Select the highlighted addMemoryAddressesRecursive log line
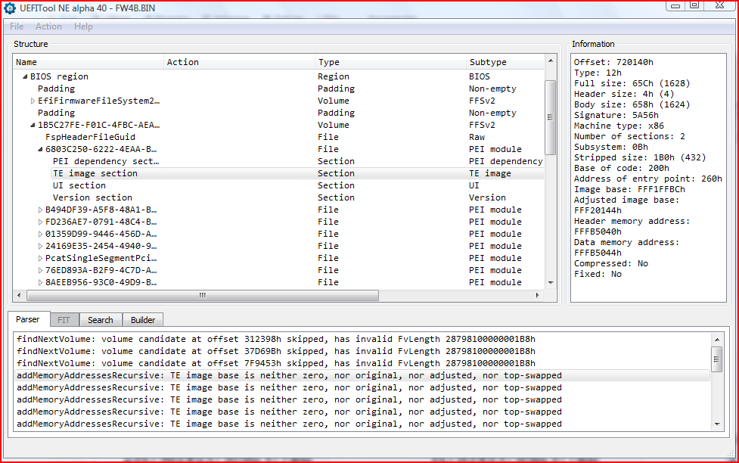 (x=362, y=376)
